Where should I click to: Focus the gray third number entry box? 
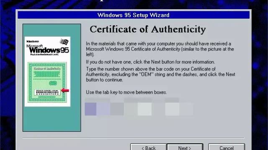click(117, 109)
